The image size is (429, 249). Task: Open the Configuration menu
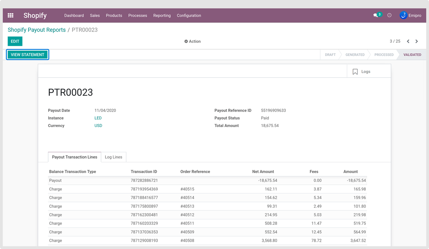coord(189,15)
